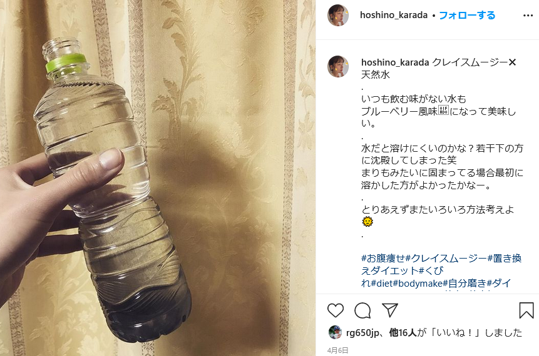Open hashtag #自分磨き
This screenshot has width=539, height=356.
[465, 284]
